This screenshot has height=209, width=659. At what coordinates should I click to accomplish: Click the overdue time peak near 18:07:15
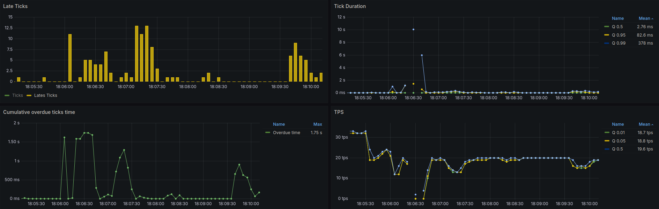click(x=124, y=150)
